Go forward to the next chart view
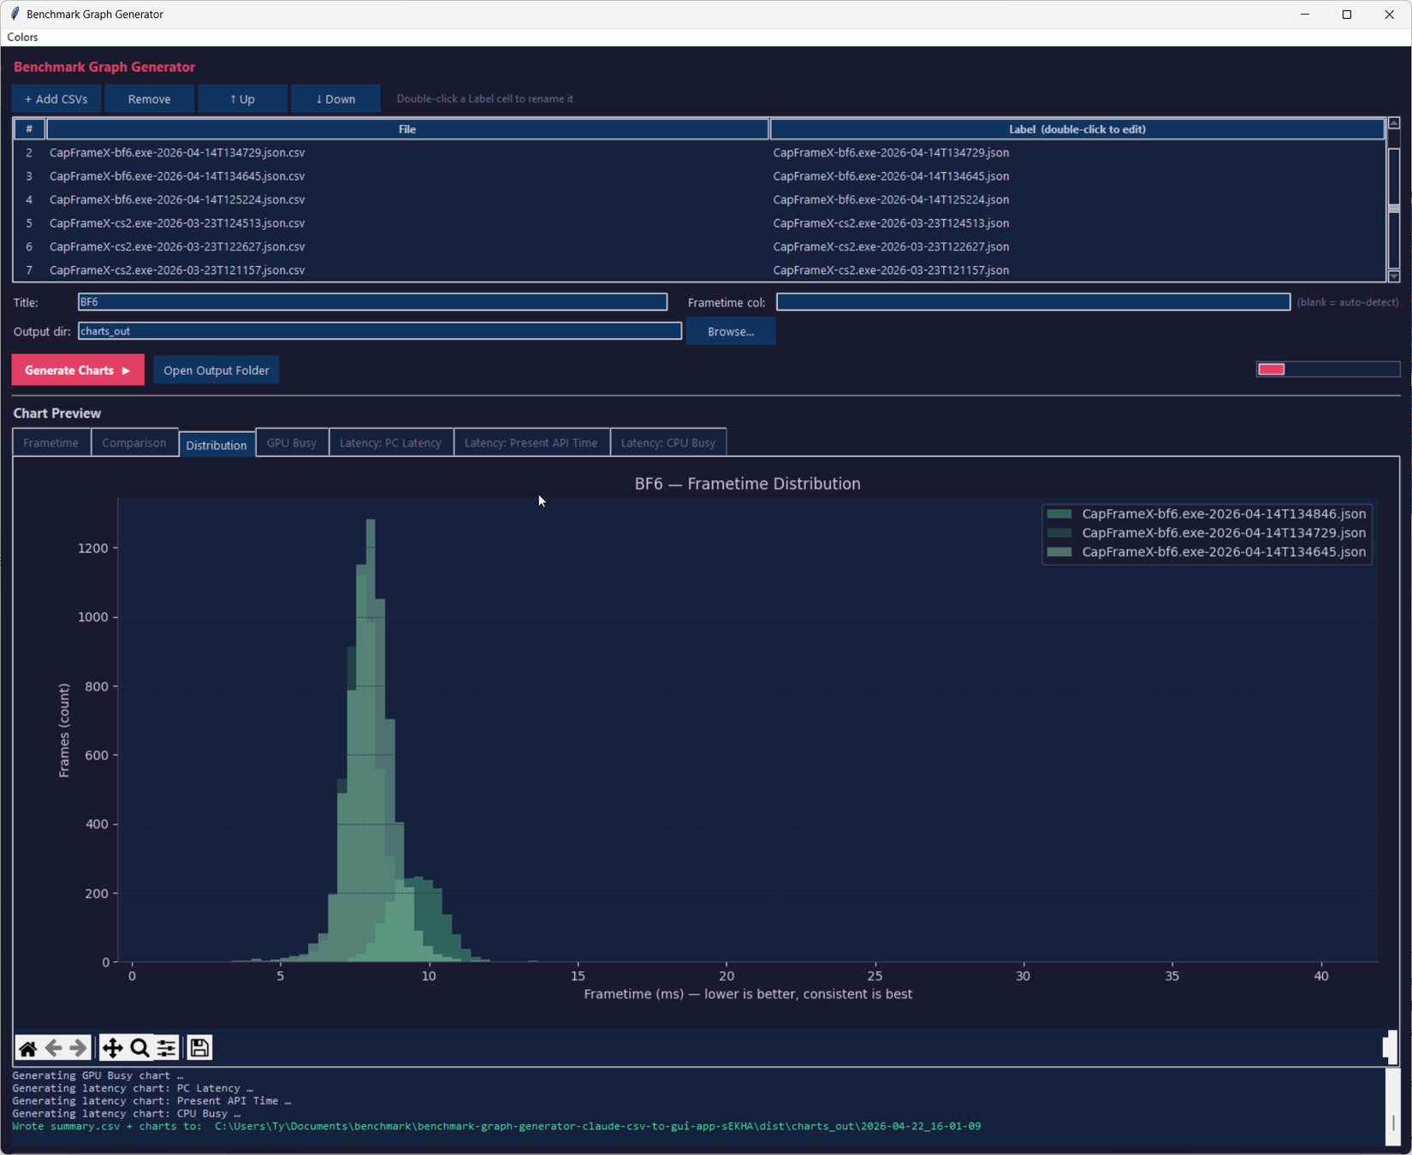Image resolution: width=1412 pixels, height=1155 pixels. [78, 1047]
